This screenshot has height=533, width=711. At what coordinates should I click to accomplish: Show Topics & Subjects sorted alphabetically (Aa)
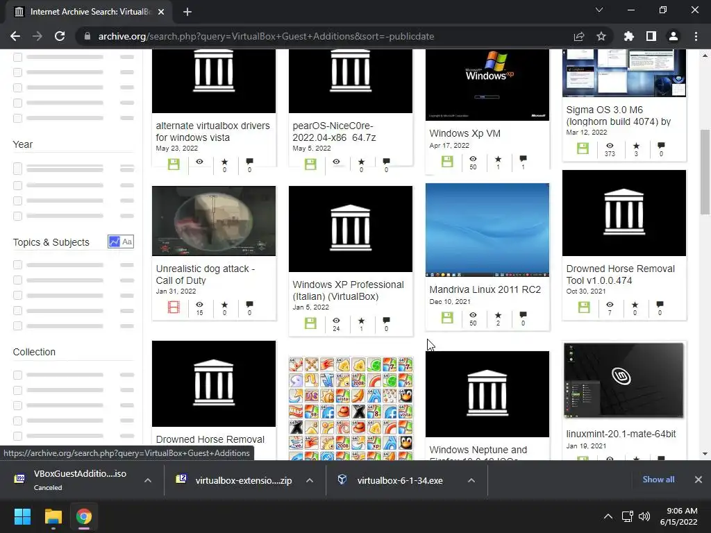point(128,242)
